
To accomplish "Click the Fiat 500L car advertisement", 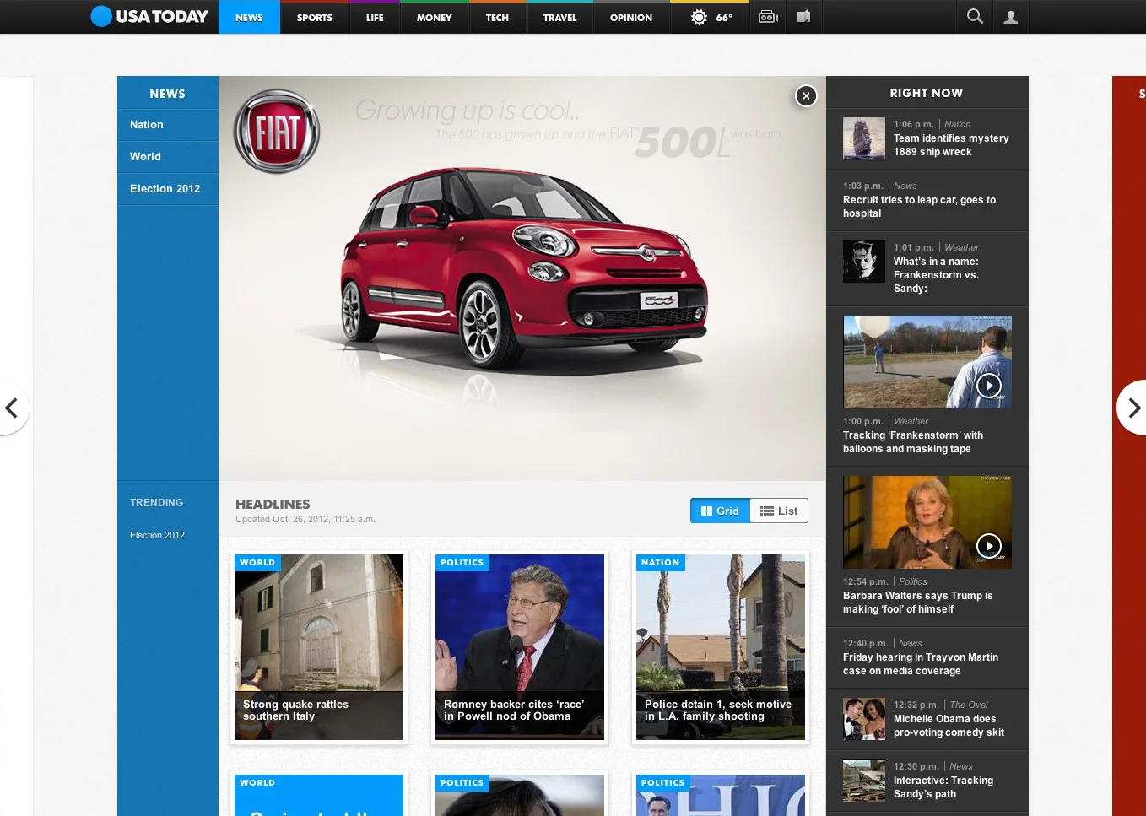I will tap(522, 278).
